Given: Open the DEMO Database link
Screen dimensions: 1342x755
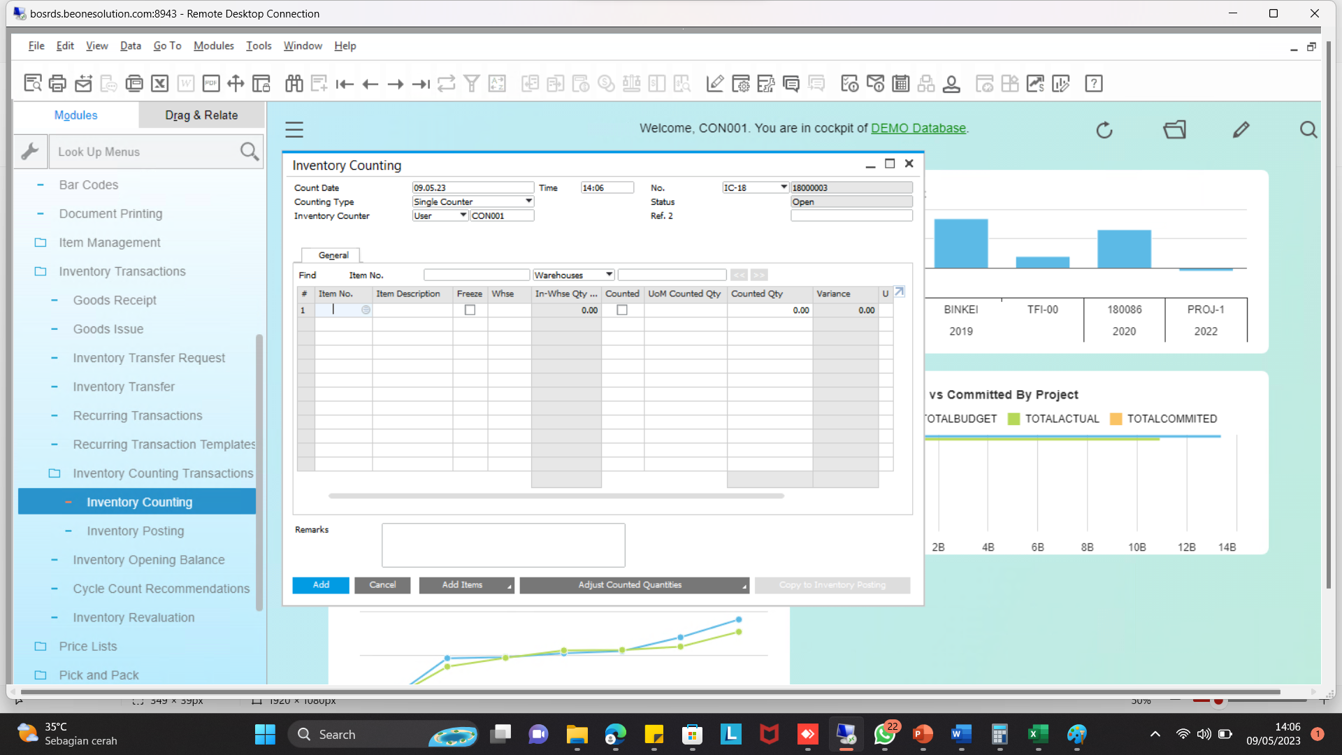Looking at the screenshot, I should pos(918,128).
